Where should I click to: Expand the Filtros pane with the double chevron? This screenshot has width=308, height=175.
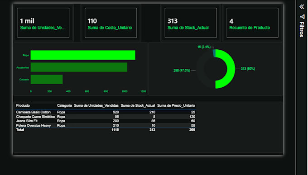[x=302, y=7]
